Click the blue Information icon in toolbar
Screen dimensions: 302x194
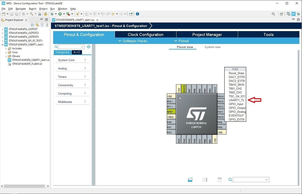pos(137,14)
